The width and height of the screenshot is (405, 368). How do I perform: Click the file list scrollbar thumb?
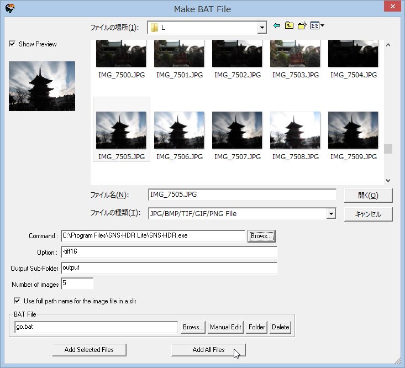click(388, 149)
